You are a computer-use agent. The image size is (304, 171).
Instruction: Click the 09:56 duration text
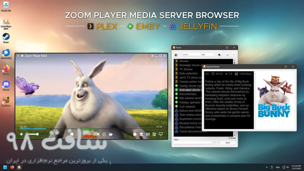tap(219, 74)
